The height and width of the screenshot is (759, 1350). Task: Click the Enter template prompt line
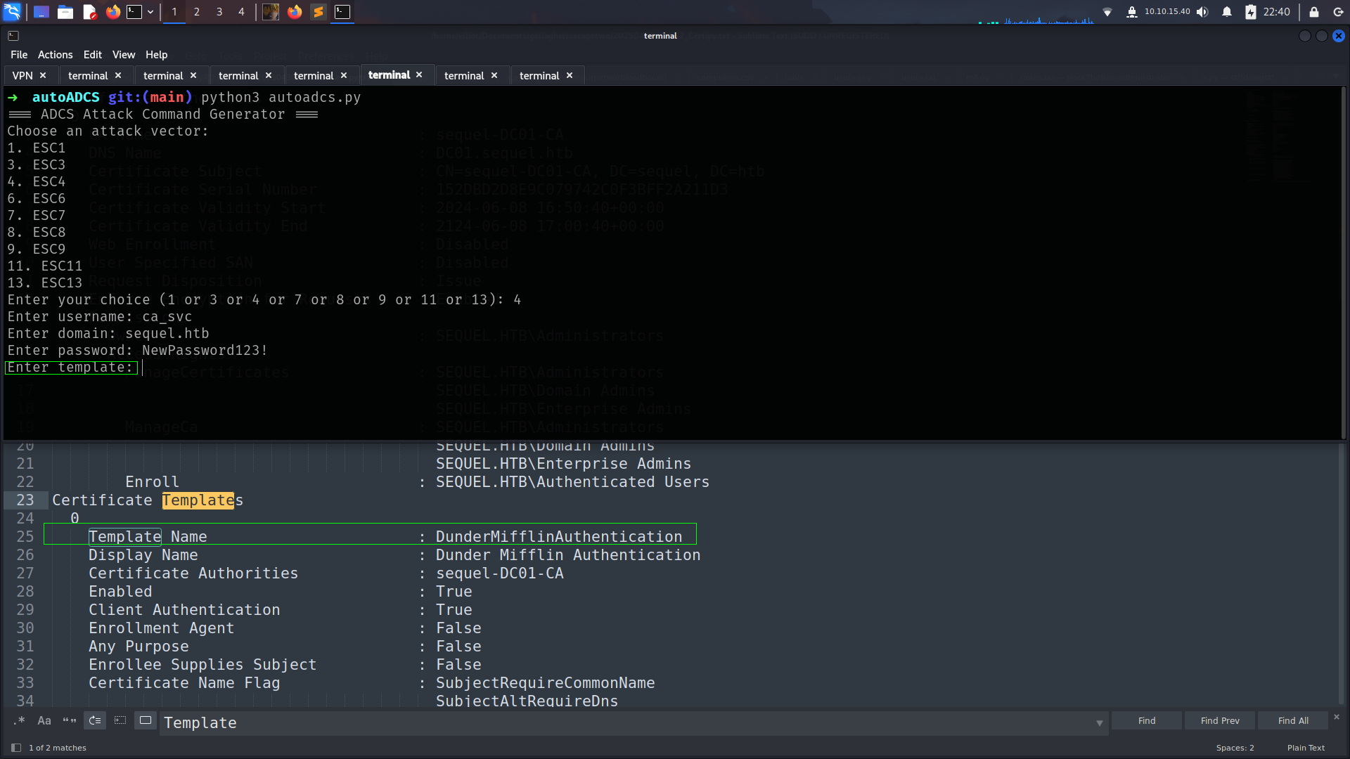click(70, 368)
